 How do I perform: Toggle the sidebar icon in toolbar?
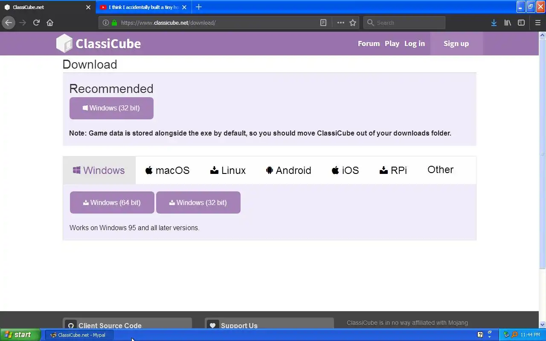tap(521, 23)
